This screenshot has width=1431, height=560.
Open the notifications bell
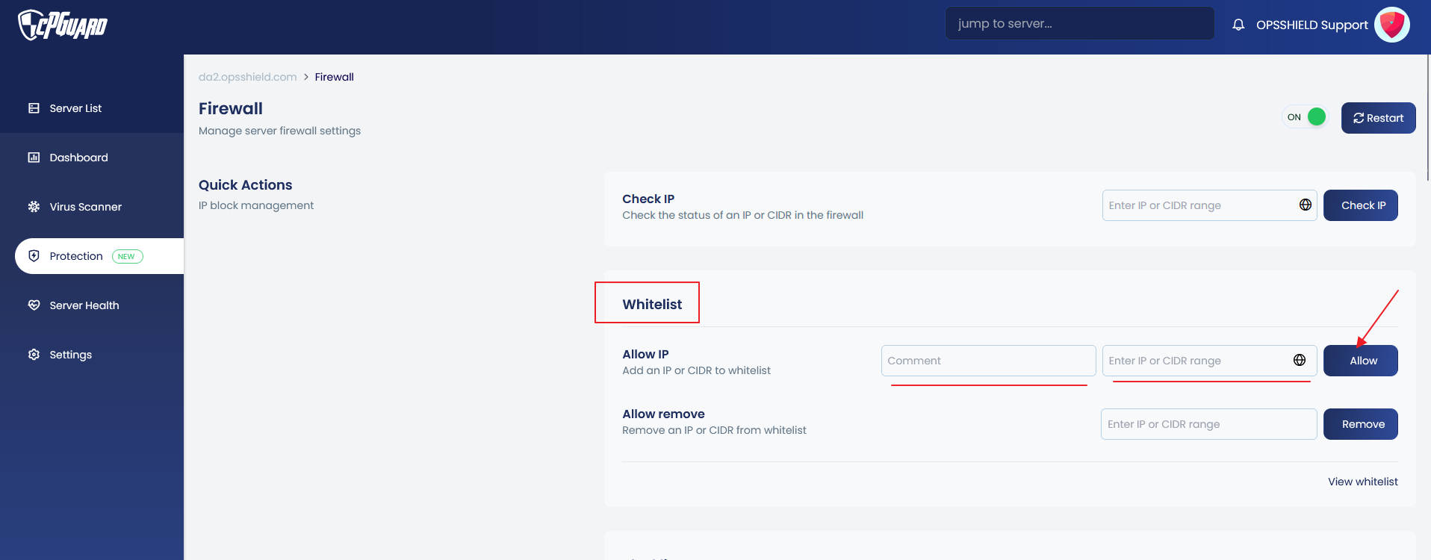coord(1238,25)
